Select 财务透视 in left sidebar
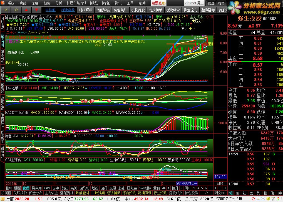This screenshot has height=202, width=283. click(x=3, y=73)
